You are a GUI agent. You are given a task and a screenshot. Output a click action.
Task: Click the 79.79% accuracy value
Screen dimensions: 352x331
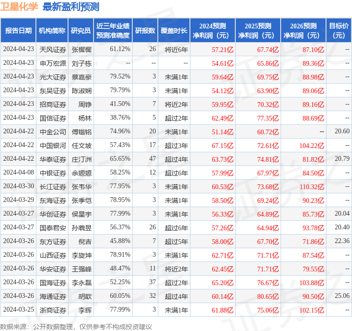coord(120,90)
